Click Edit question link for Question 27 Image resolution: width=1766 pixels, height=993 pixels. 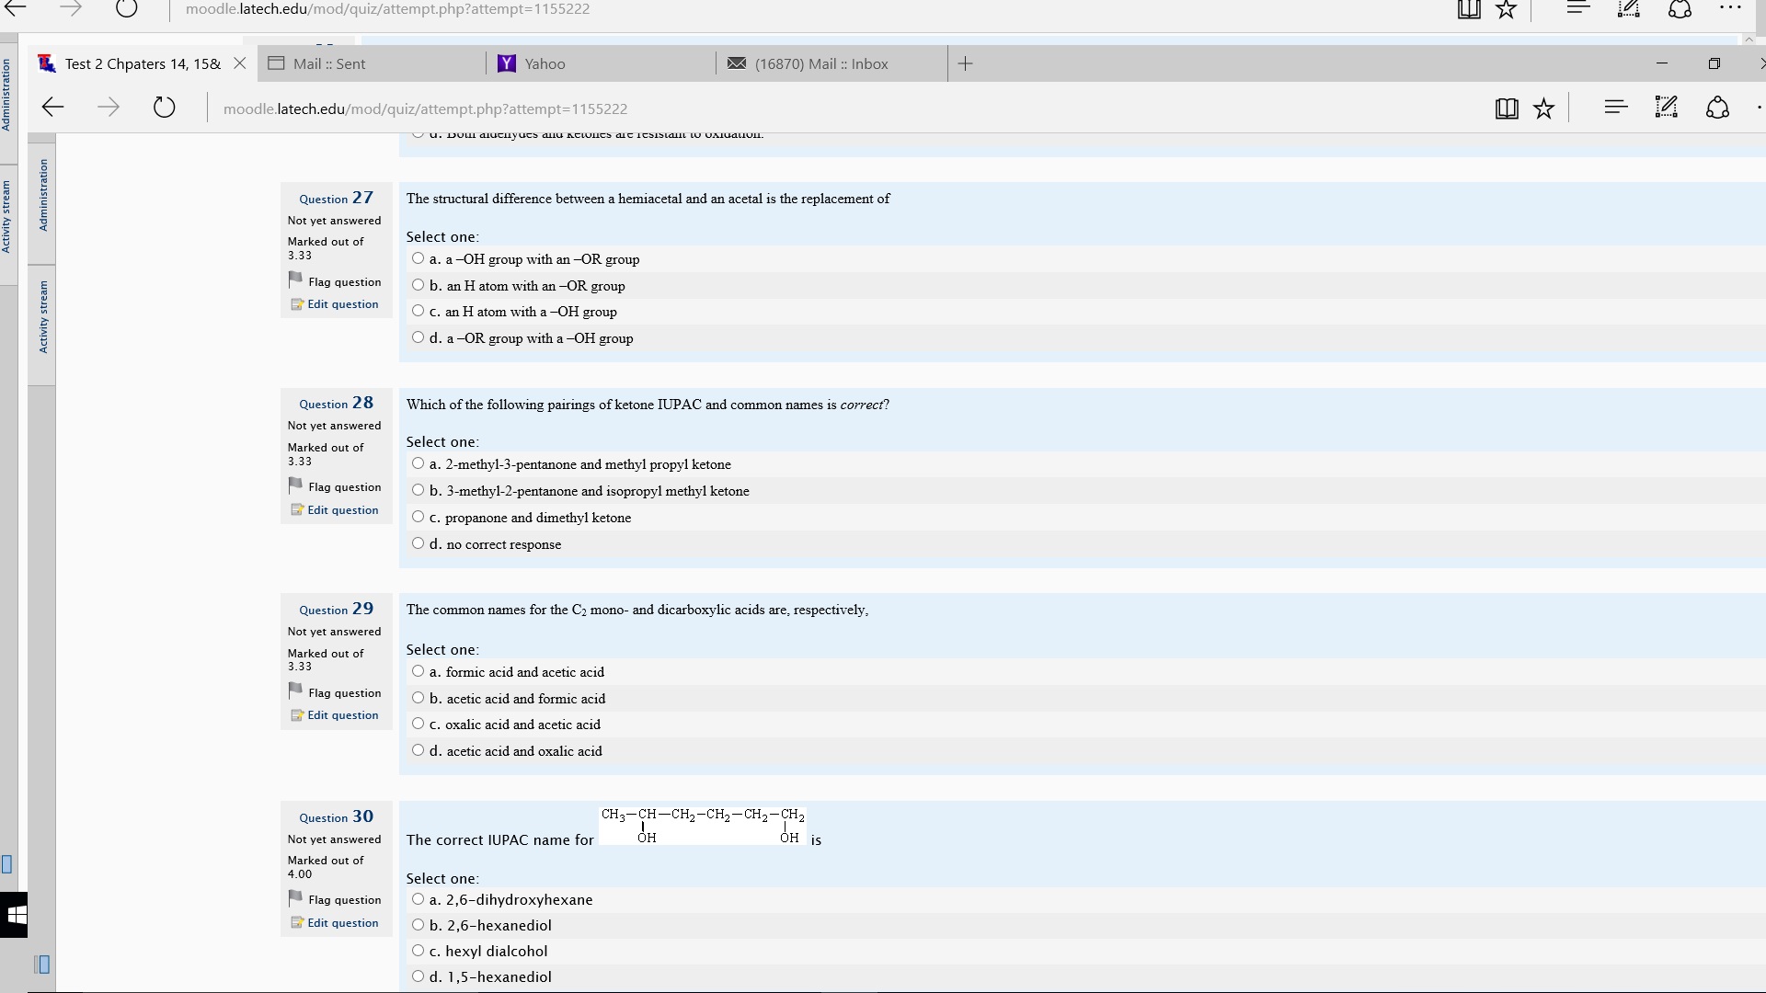click(343, 304)
